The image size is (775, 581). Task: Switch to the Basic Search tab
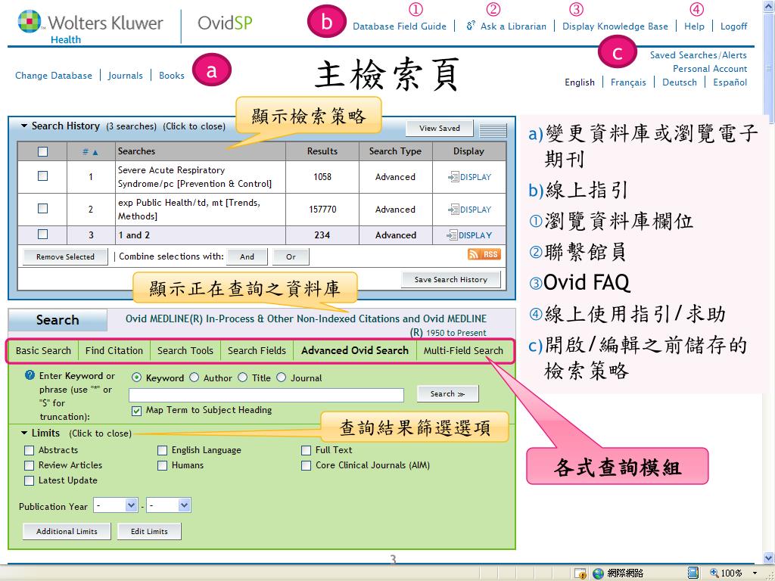point(43,351)
